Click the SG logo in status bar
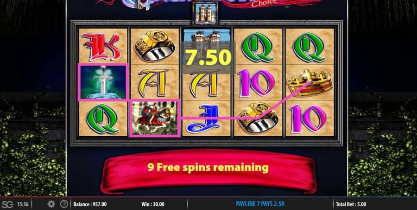Viewport: 417px width, 210px height. click(7, 204)
